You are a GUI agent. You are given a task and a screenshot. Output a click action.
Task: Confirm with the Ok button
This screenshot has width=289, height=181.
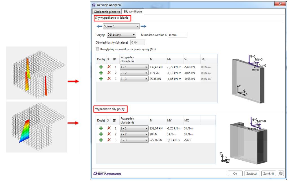pos(235,173)
